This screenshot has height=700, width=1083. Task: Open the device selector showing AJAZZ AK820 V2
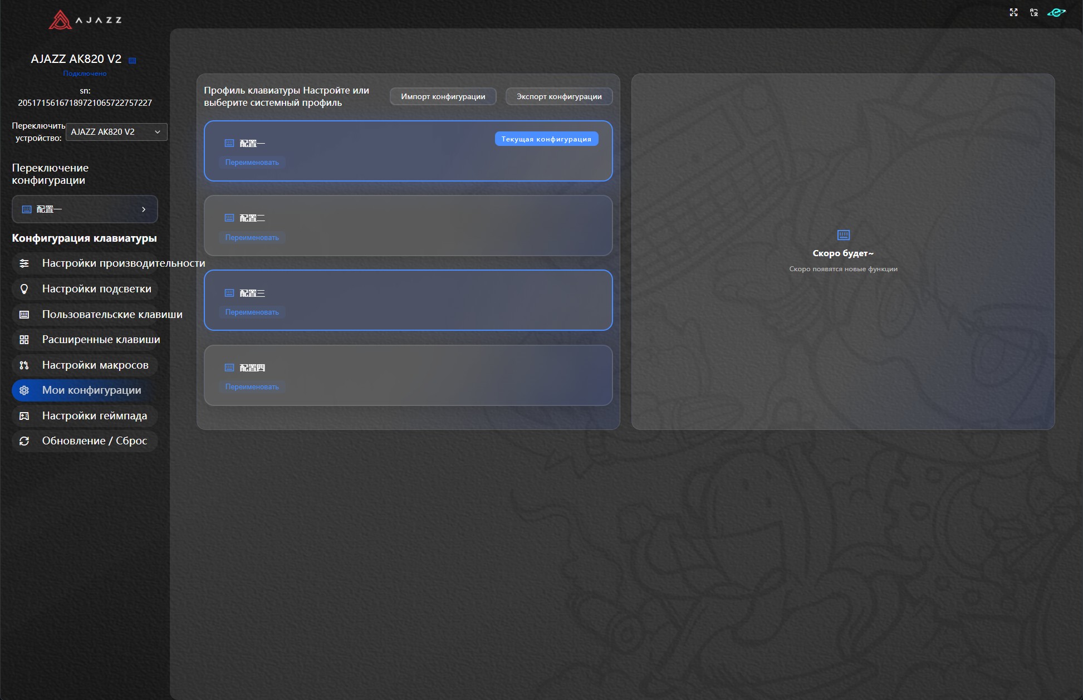[116, 132]
